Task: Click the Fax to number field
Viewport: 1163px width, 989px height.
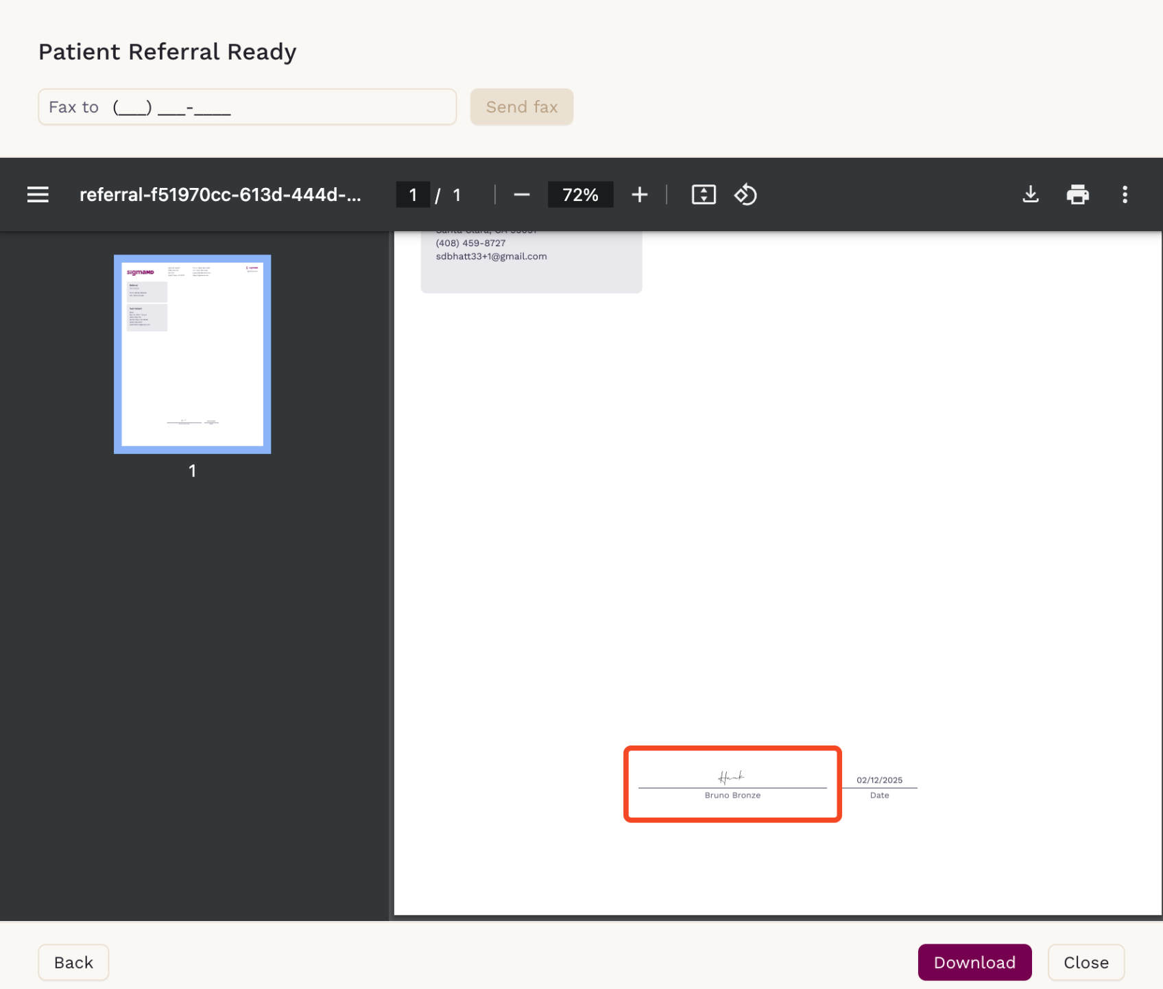Action: click(248, 107)
